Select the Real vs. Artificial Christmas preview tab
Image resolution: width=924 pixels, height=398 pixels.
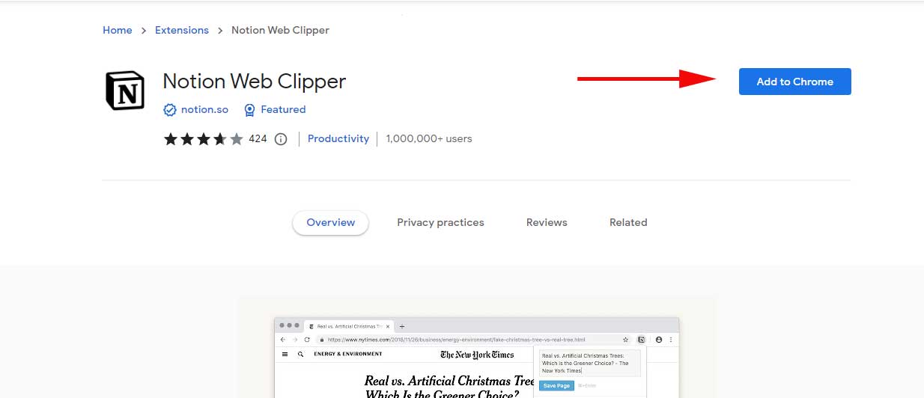tap(349, 326)
